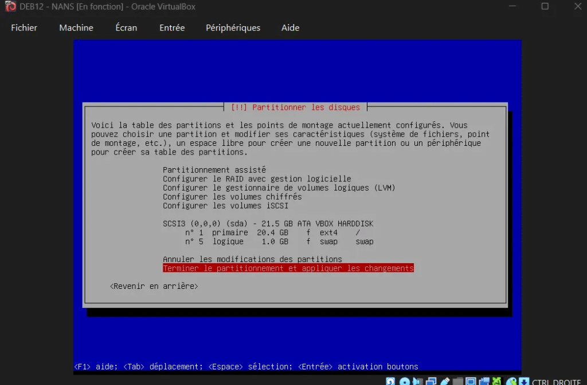Open the Périphériques menu

point(233,27)
